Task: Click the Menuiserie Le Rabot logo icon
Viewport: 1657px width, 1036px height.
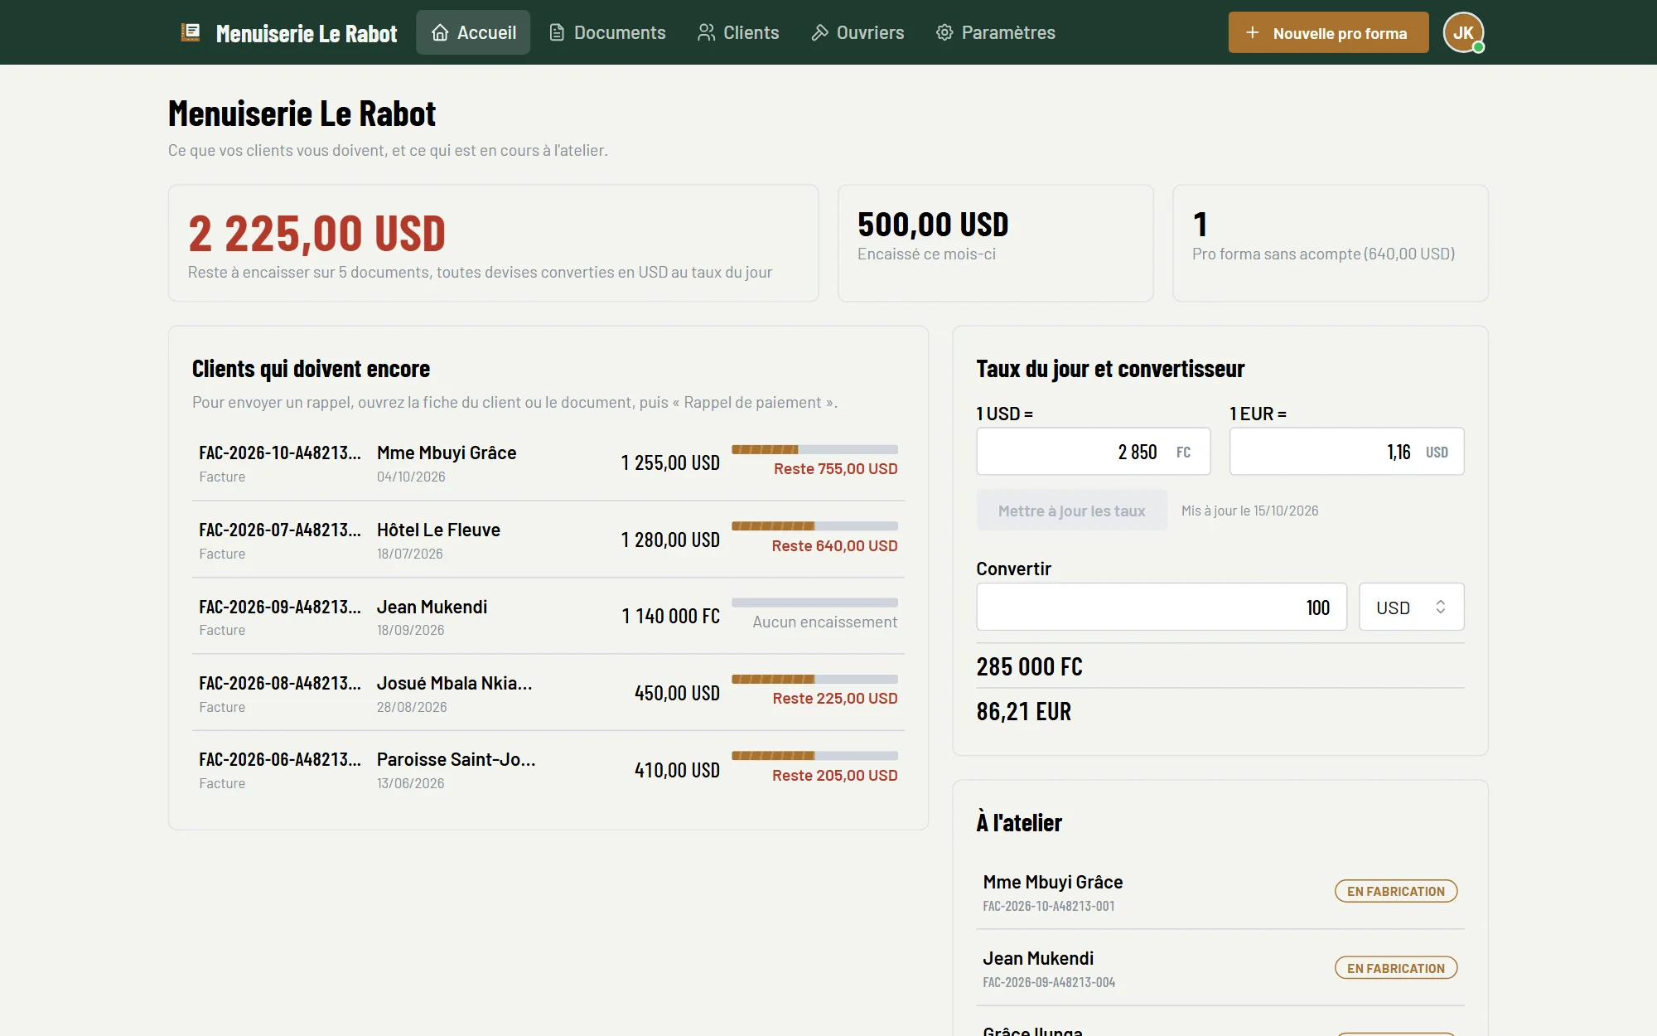Action: (x=191, y=32)
